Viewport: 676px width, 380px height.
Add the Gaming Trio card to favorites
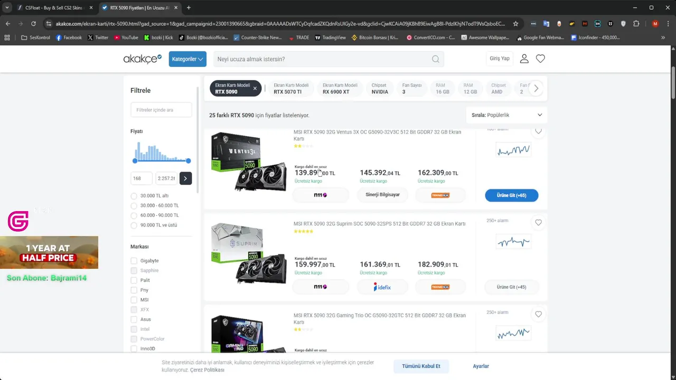pos(538,314)
